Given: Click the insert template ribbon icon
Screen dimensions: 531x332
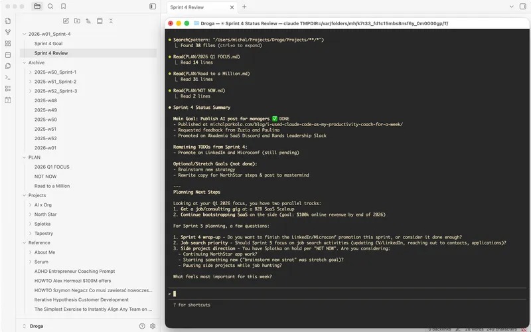Looking at the screenshot, I should (x=8, y=66).
